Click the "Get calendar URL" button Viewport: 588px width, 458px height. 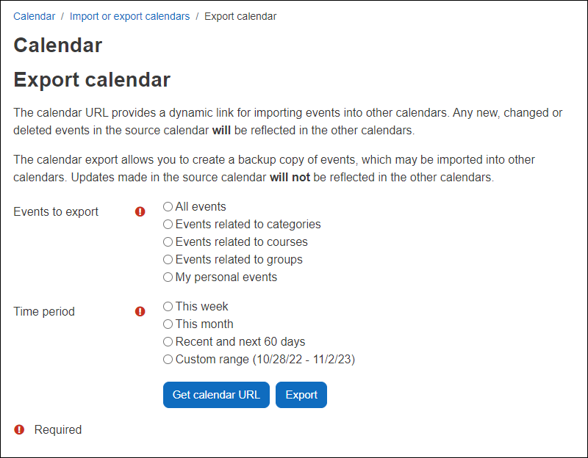tap(216, 394)
